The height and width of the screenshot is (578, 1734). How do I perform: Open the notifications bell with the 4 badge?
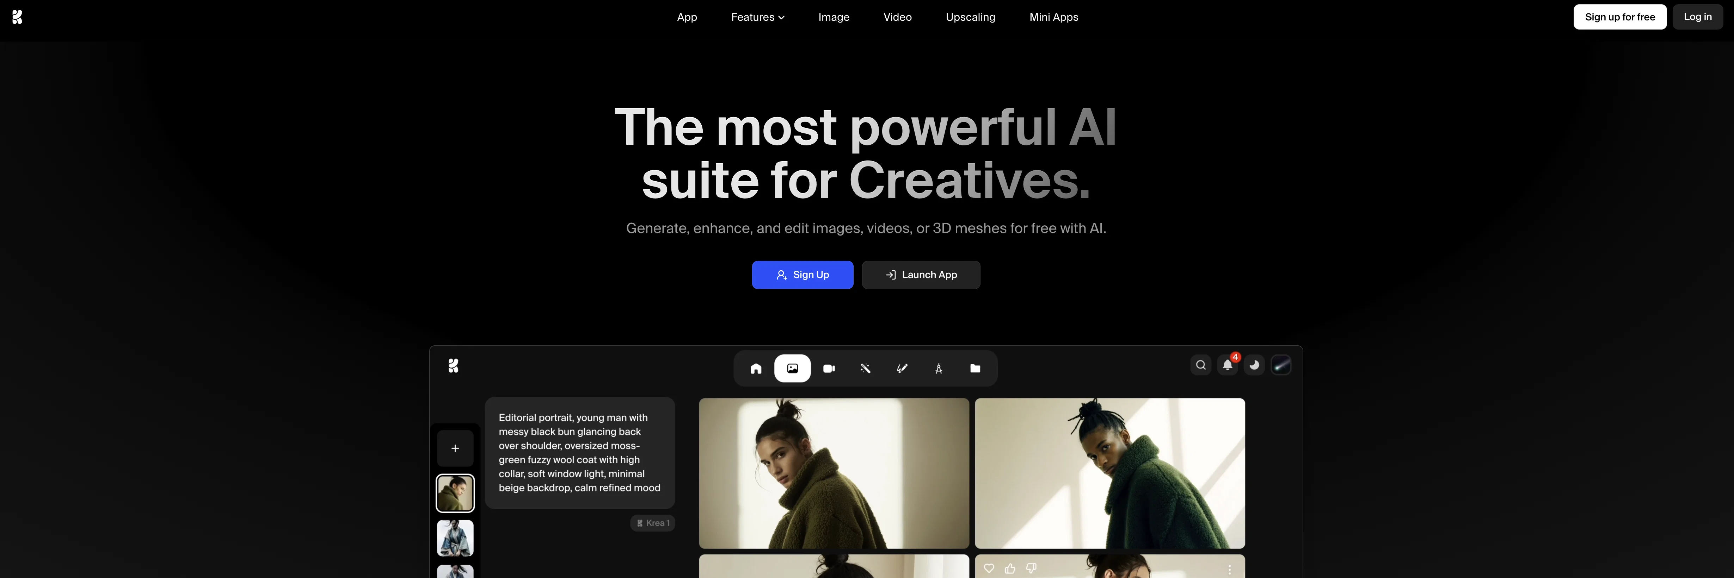(1228, 365)
